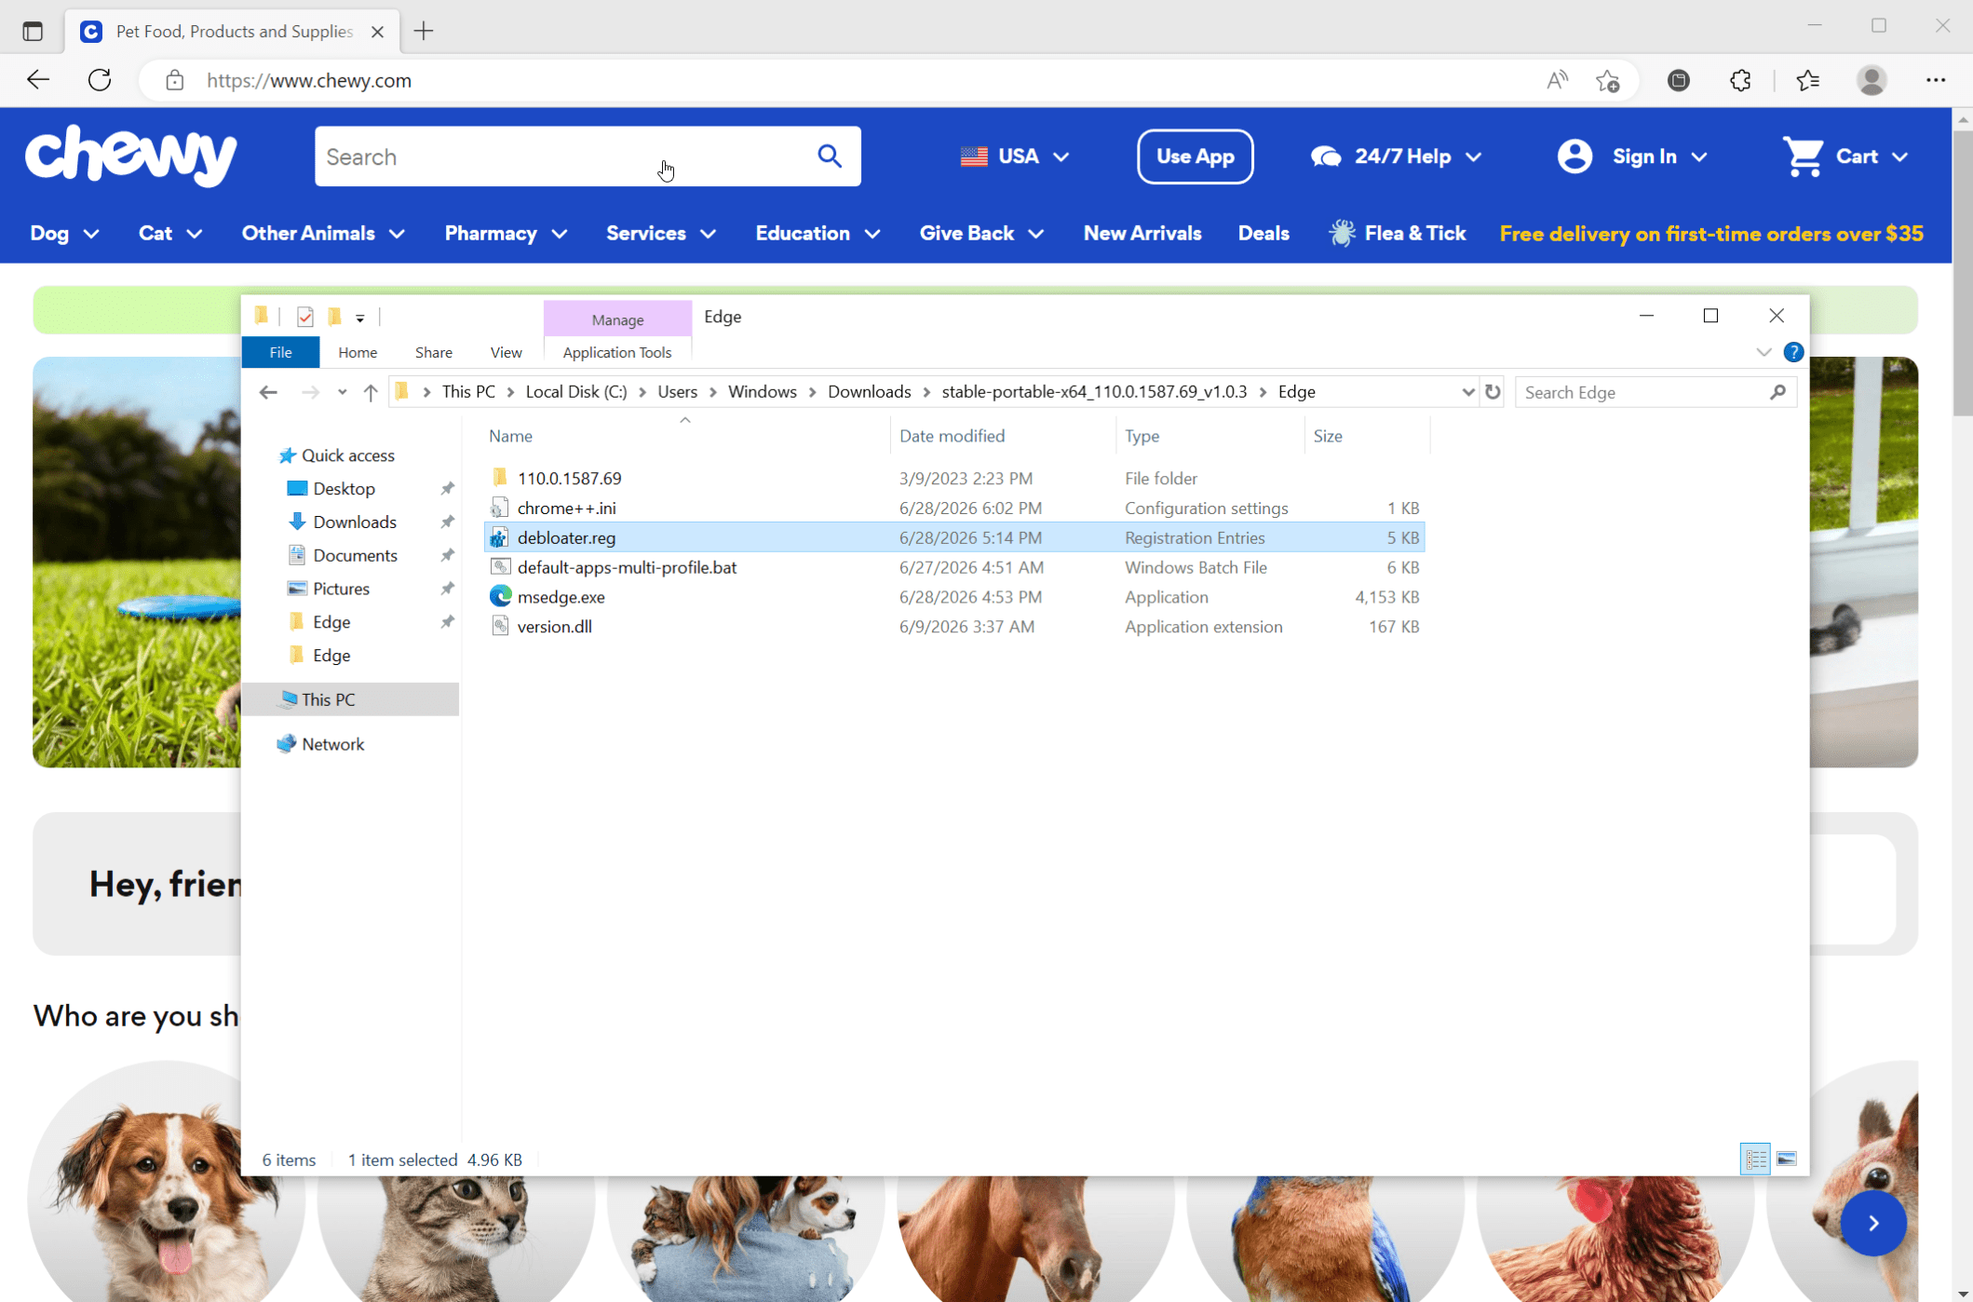Viewport: 1973px width, 1302px height.
Task: Open the Give Back menu
Action: [981, 234]
